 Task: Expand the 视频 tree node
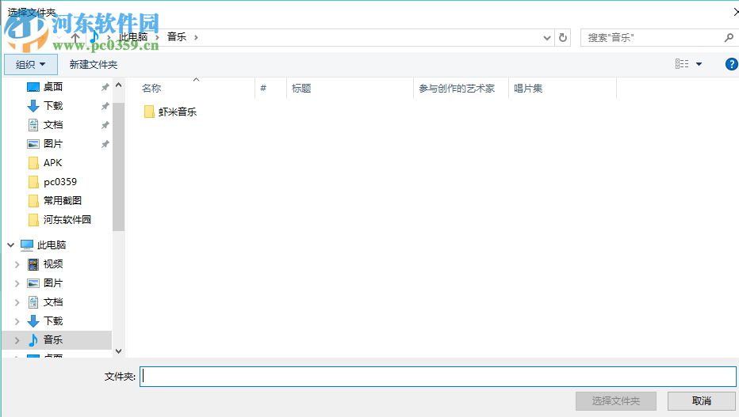(17, 264)
